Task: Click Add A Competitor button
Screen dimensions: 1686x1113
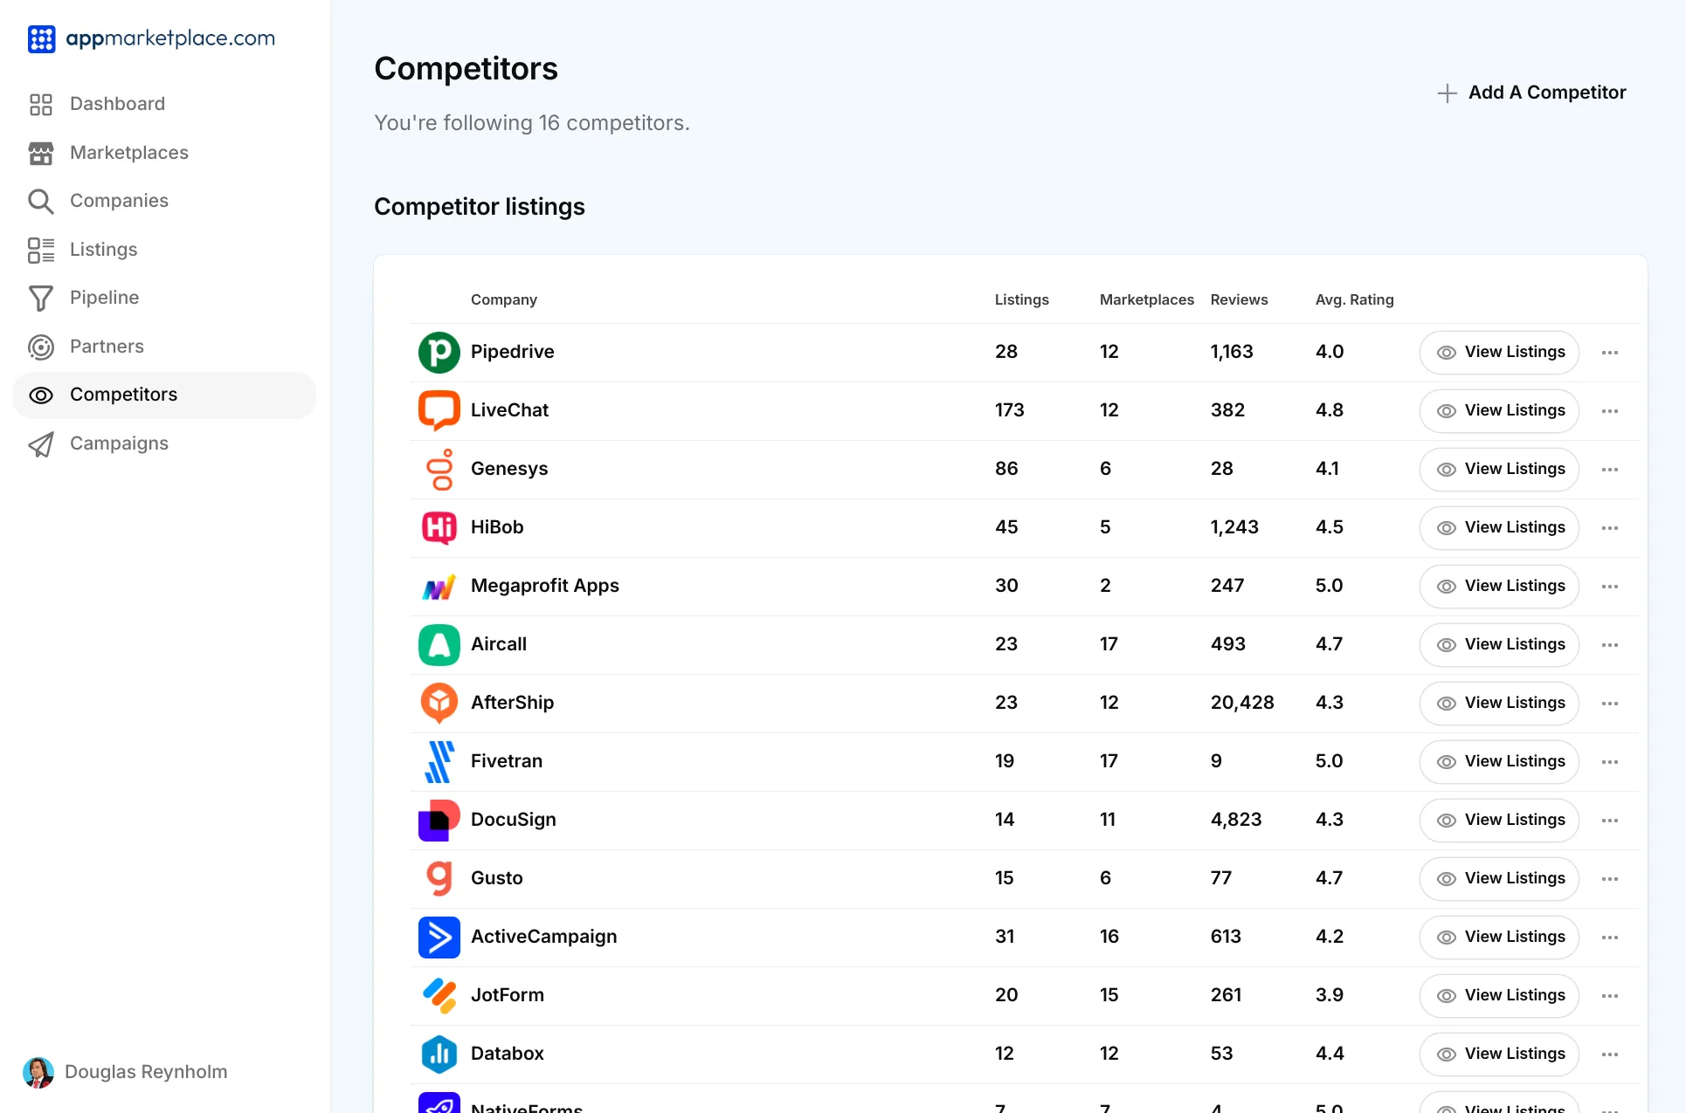Action: tap(1531, 93)
